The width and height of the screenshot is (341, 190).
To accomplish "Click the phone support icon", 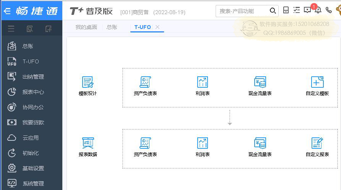I will [x=329, y=10].
